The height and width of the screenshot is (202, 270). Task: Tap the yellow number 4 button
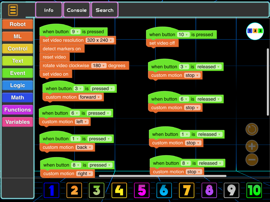(119, 190)
